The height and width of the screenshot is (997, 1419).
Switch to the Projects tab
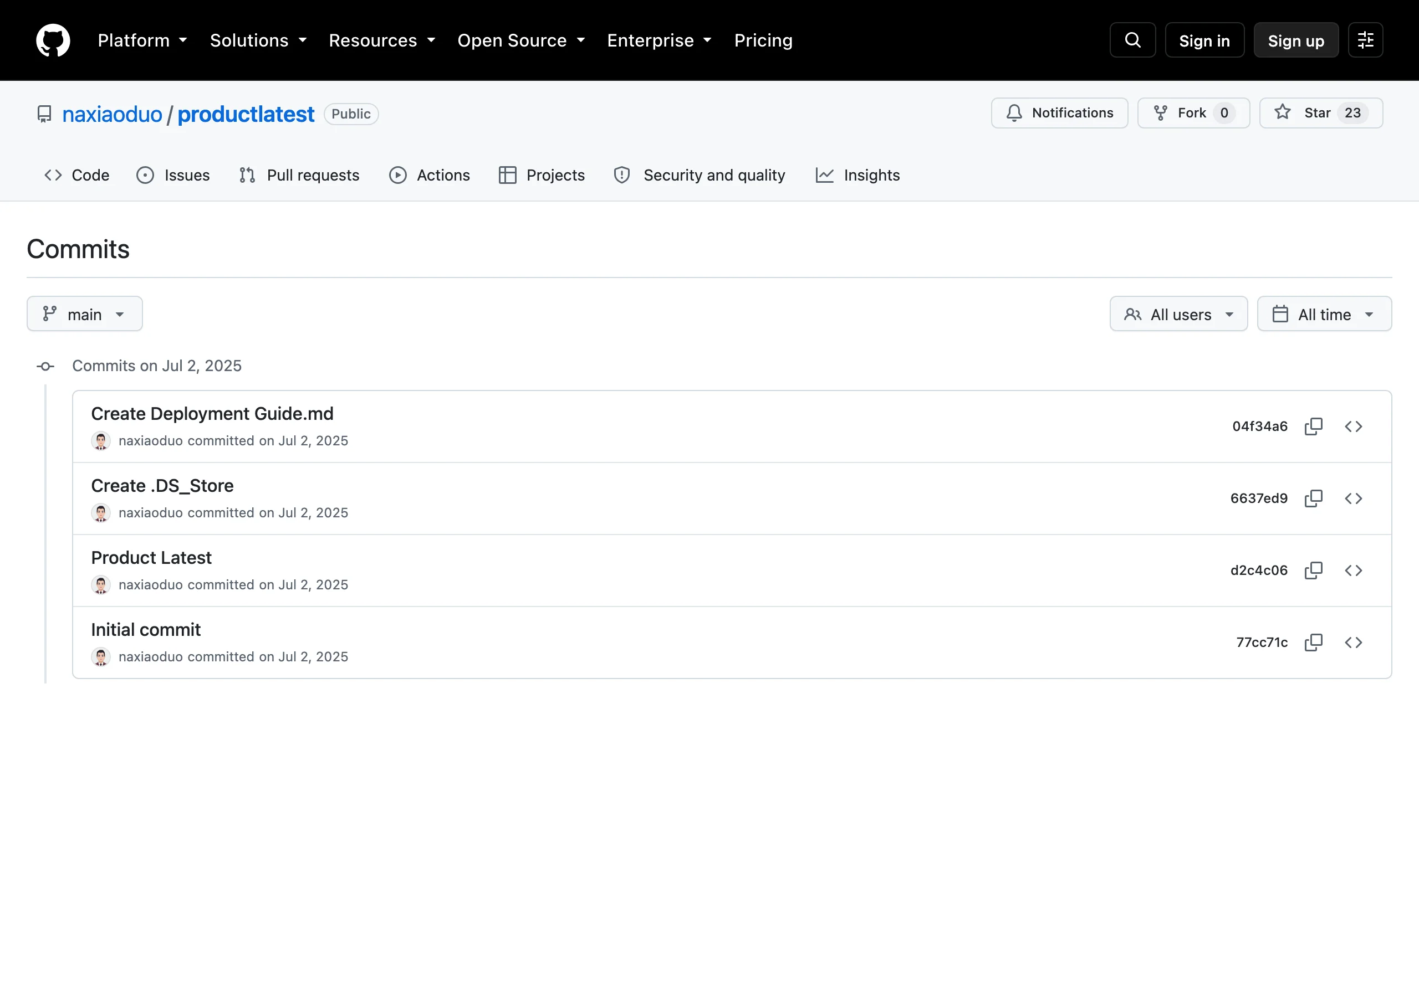(x=542, y=176)
